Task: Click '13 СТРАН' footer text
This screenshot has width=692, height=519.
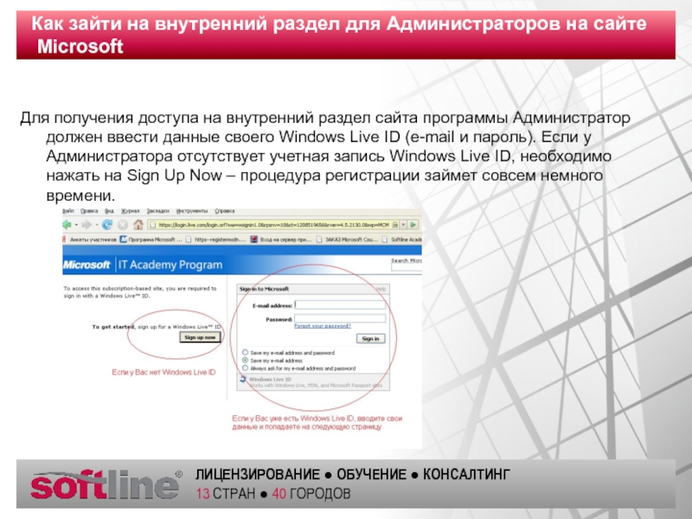Action: [x=226, y=493]
